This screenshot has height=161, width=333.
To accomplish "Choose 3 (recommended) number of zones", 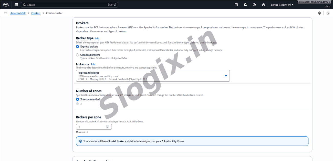I will pos(78,99).
